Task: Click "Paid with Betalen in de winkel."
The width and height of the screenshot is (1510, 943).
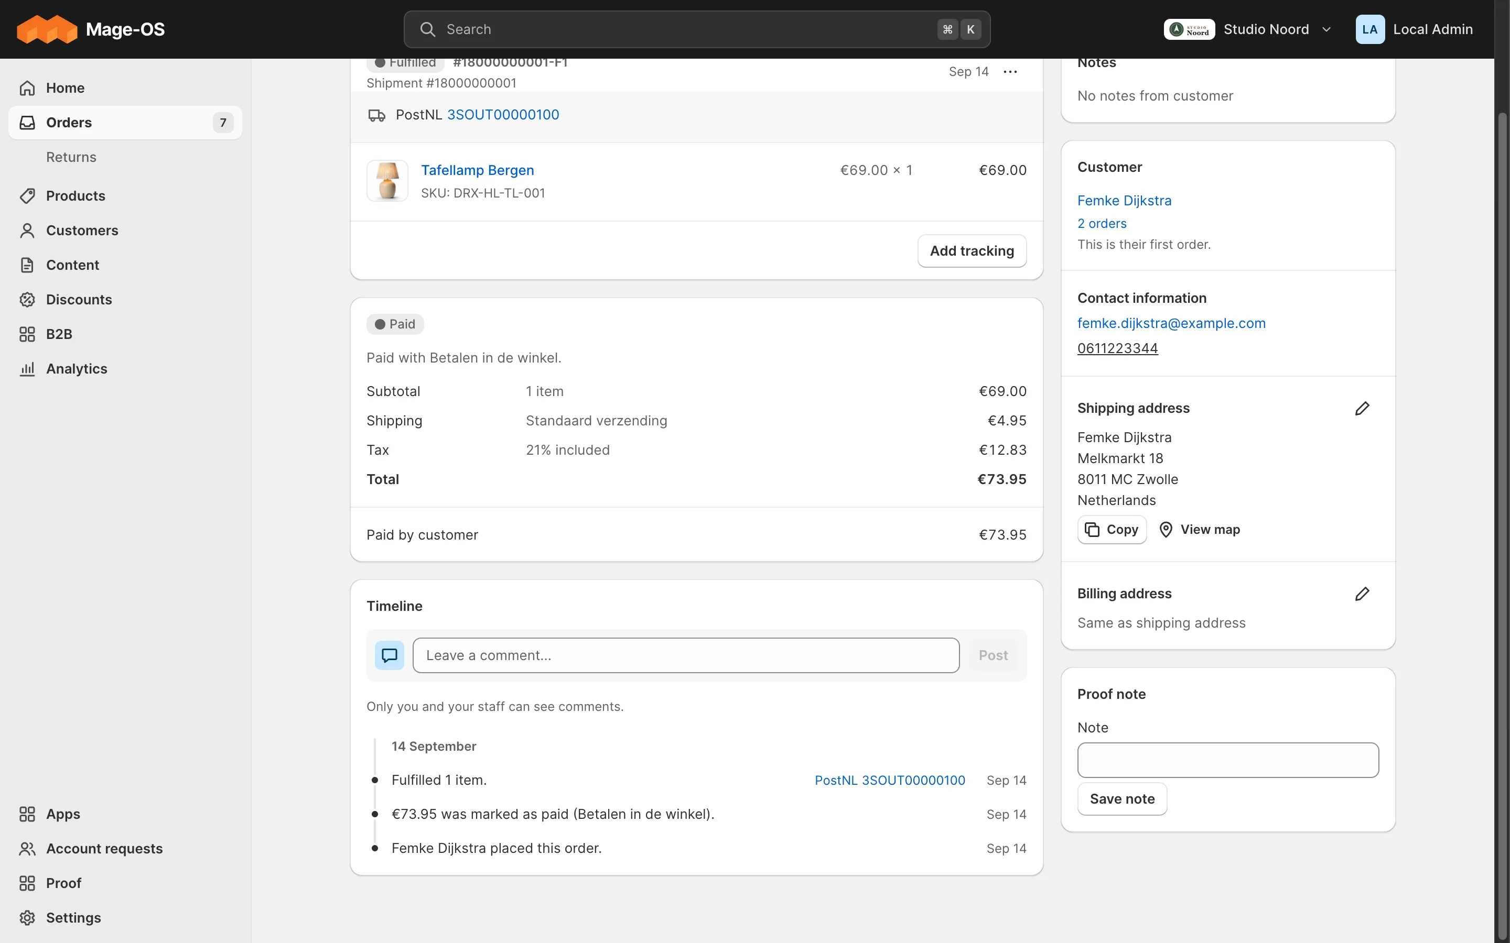Action: click(463, 358)
